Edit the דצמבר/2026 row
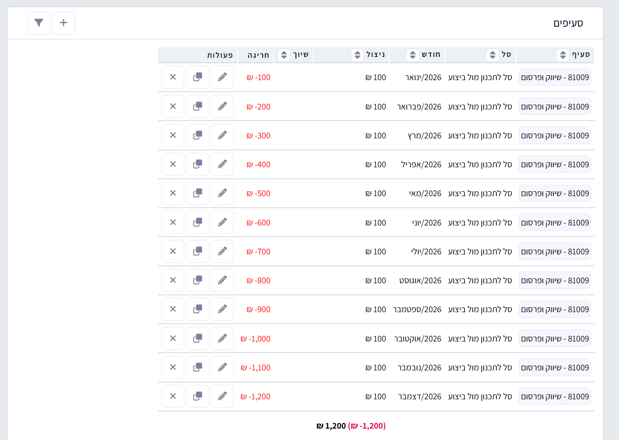Image resolution: width=619 pixels, height=440 pixels. tap(222, 396)
